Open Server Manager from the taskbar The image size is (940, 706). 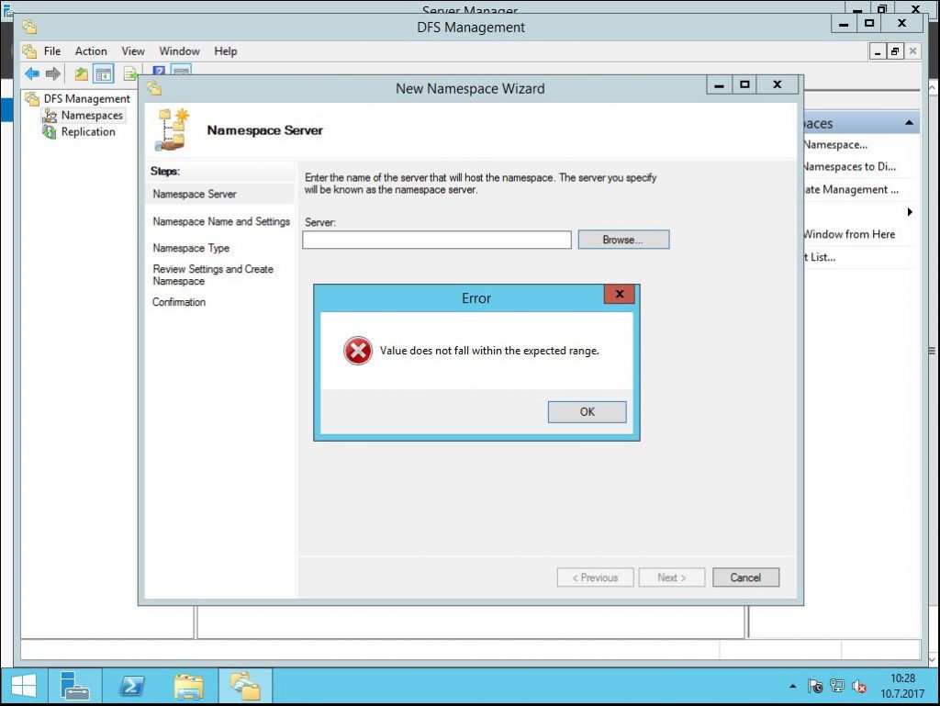pyautogui.click(x=75, y=686)
